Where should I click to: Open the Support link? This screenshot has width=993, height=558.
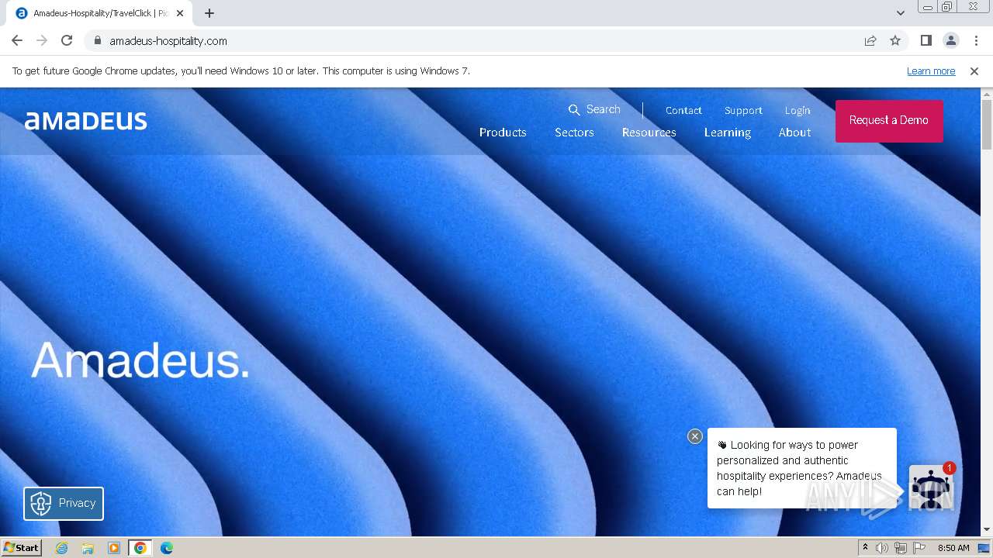click(x=743, y=110)
